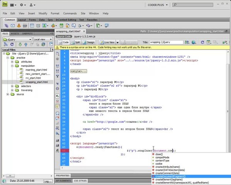Open the Tag Chooser icon
Screen dimensions: 231x185
pos(107,26)
